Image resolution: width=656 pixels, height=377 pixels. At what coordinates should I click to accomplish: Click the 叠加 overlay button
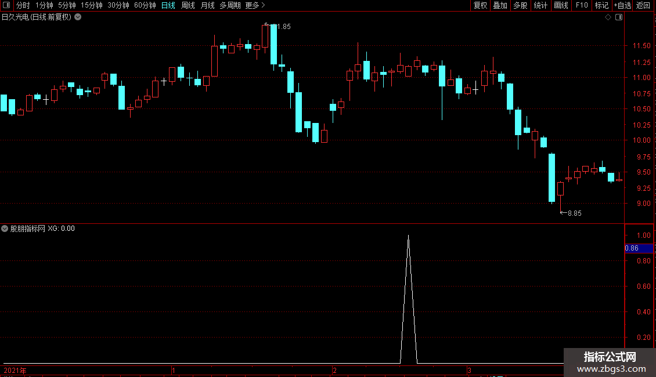(x=500, y=5)
